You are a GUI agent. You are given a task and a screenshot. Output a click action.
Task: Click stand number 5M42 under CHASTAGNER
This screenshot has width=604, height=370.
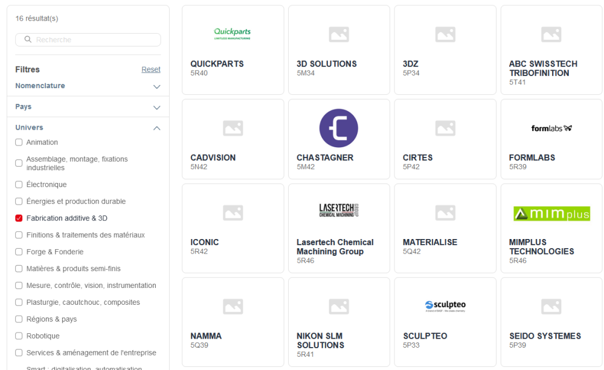coord(306,167)
